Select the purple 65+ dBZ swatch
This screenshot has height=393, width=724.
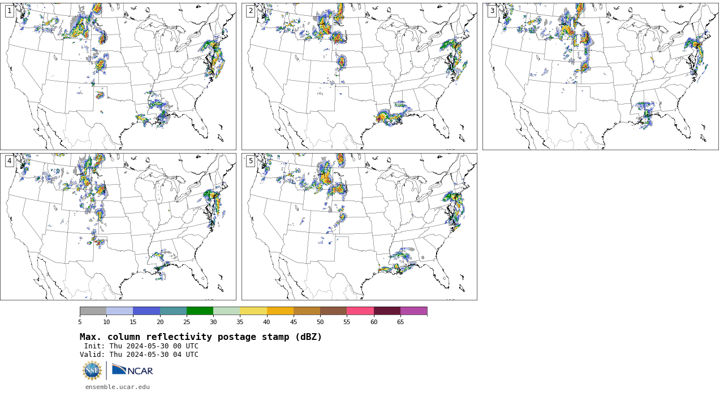click(x=413, y=311)
